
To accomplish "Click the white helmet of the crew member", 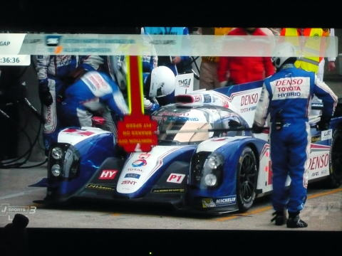I will coord(162,81).
